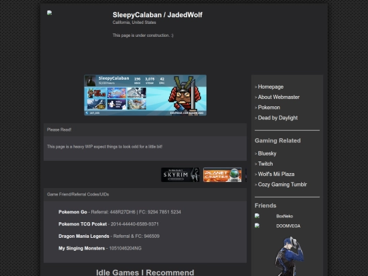Open the SleepyCalaban gamer card banner

pyautogui.click(x=145, y=95)
